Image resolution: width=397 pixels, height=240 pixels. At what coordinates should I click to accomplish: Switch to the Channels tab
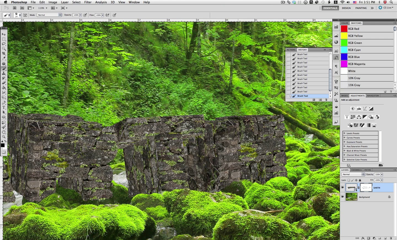[356, 170]
